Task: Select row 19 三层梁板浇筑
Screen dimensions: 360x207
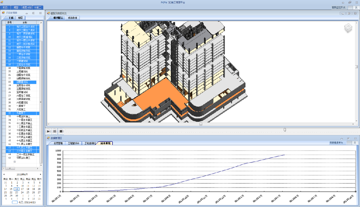Action: tap(22, 68)
